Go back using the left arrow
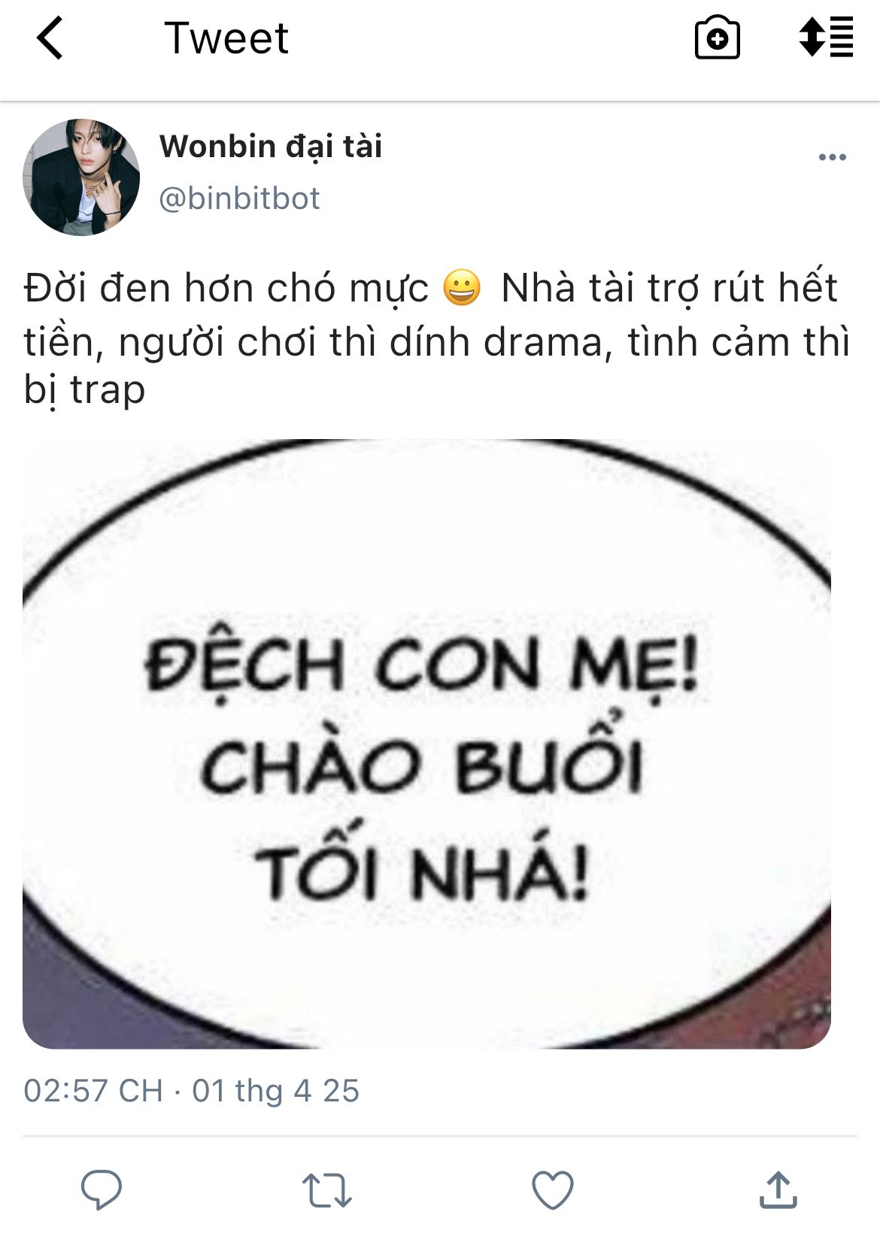Screen dimensions: 880x1233 tap(50, 38)
